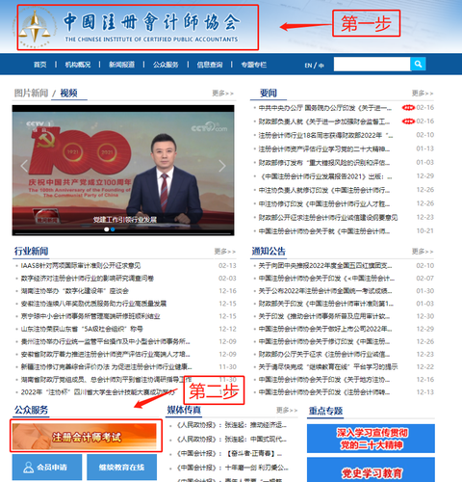The image size is (462, 482).
Task: Open the 要闻 section heading
Action: pyautogui.click(x=269, y=94)
